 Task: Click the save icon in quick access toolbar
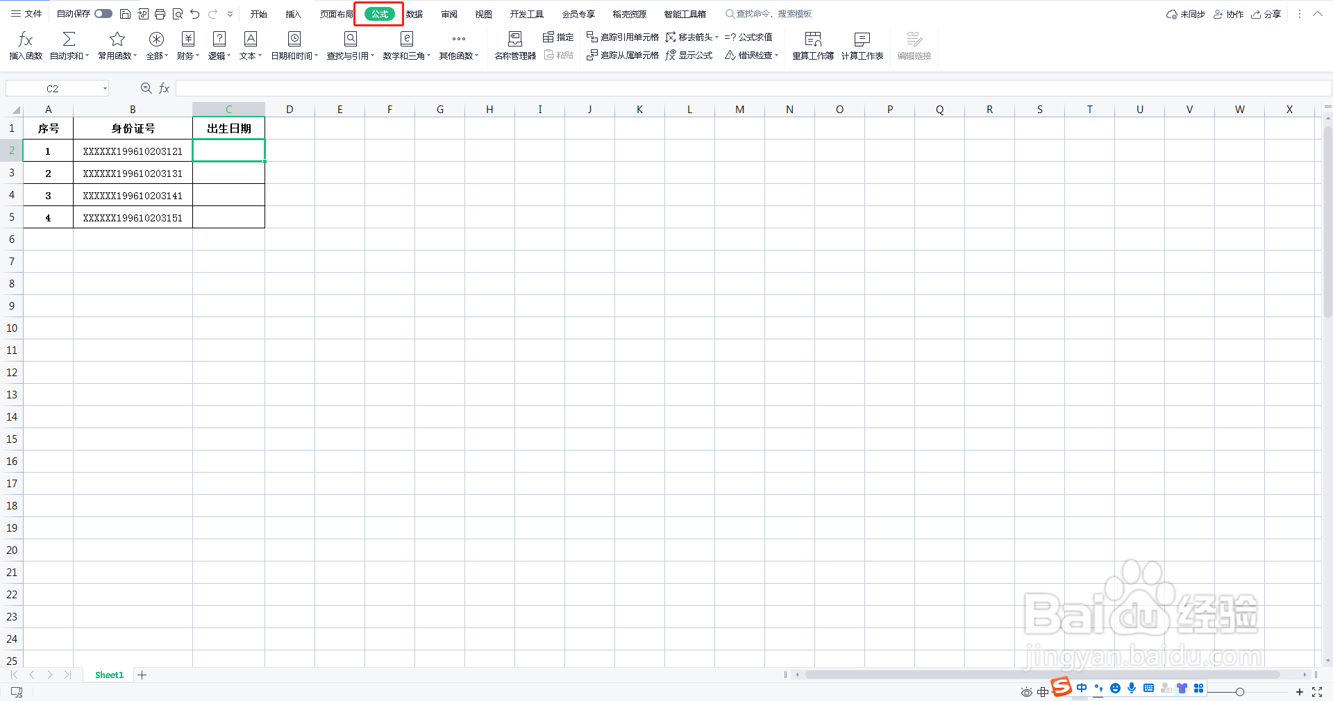point(126,14)
